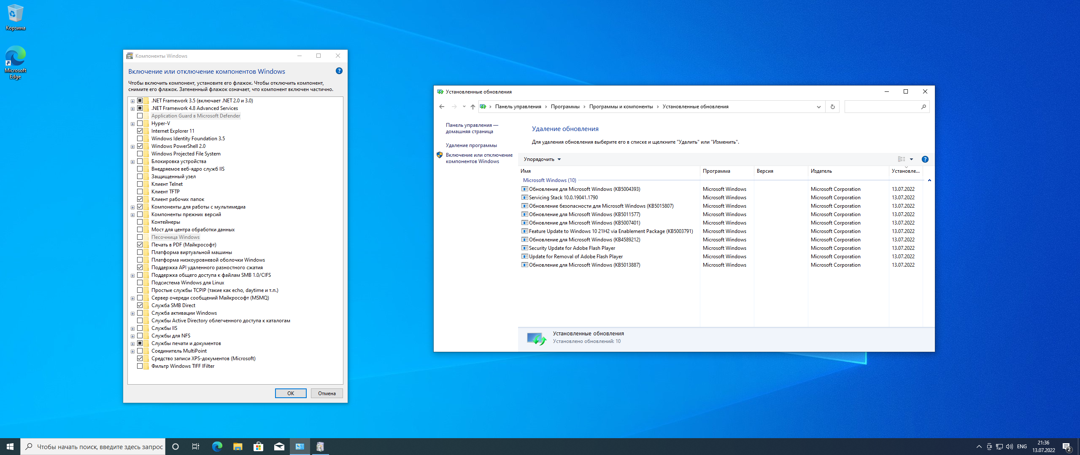Click the help icon in the updates toolbar
The height and width of the screenshot is (455, 1080).
tap(925, 159)
